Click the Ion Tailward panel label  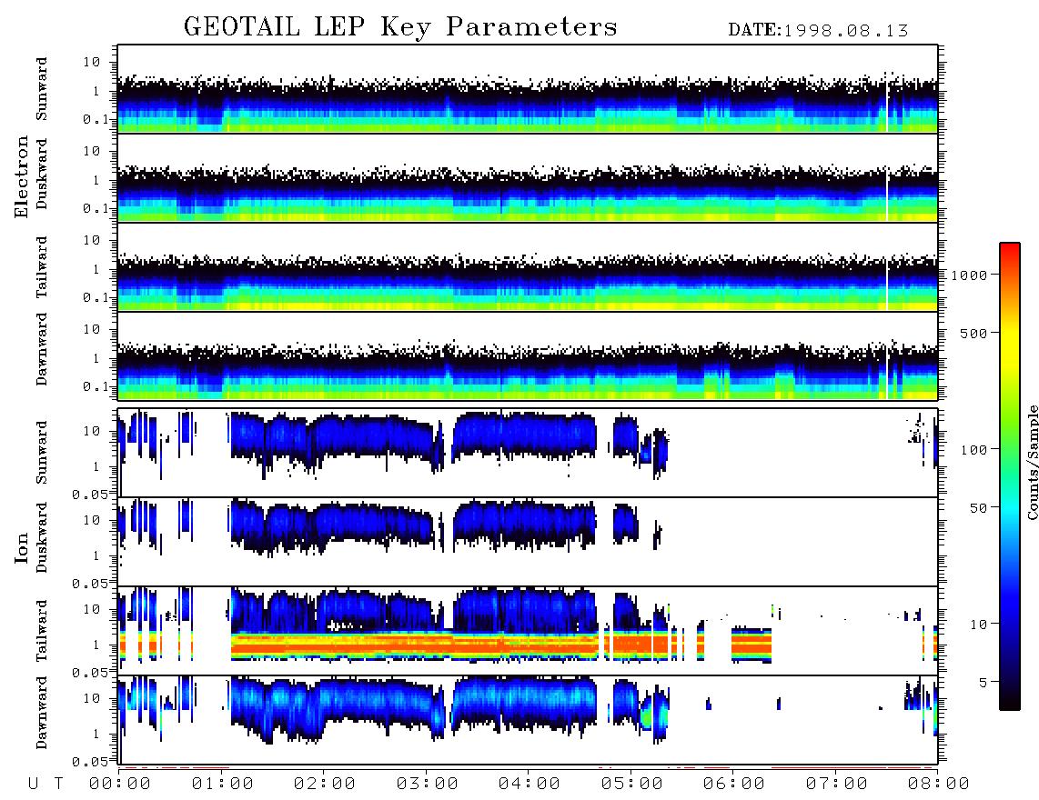[x=42, y=630]
